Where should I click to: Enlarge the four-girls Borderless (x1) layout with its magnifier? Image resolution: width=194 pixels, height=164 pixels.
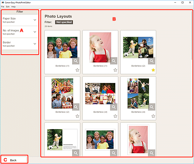click(76, 61)
